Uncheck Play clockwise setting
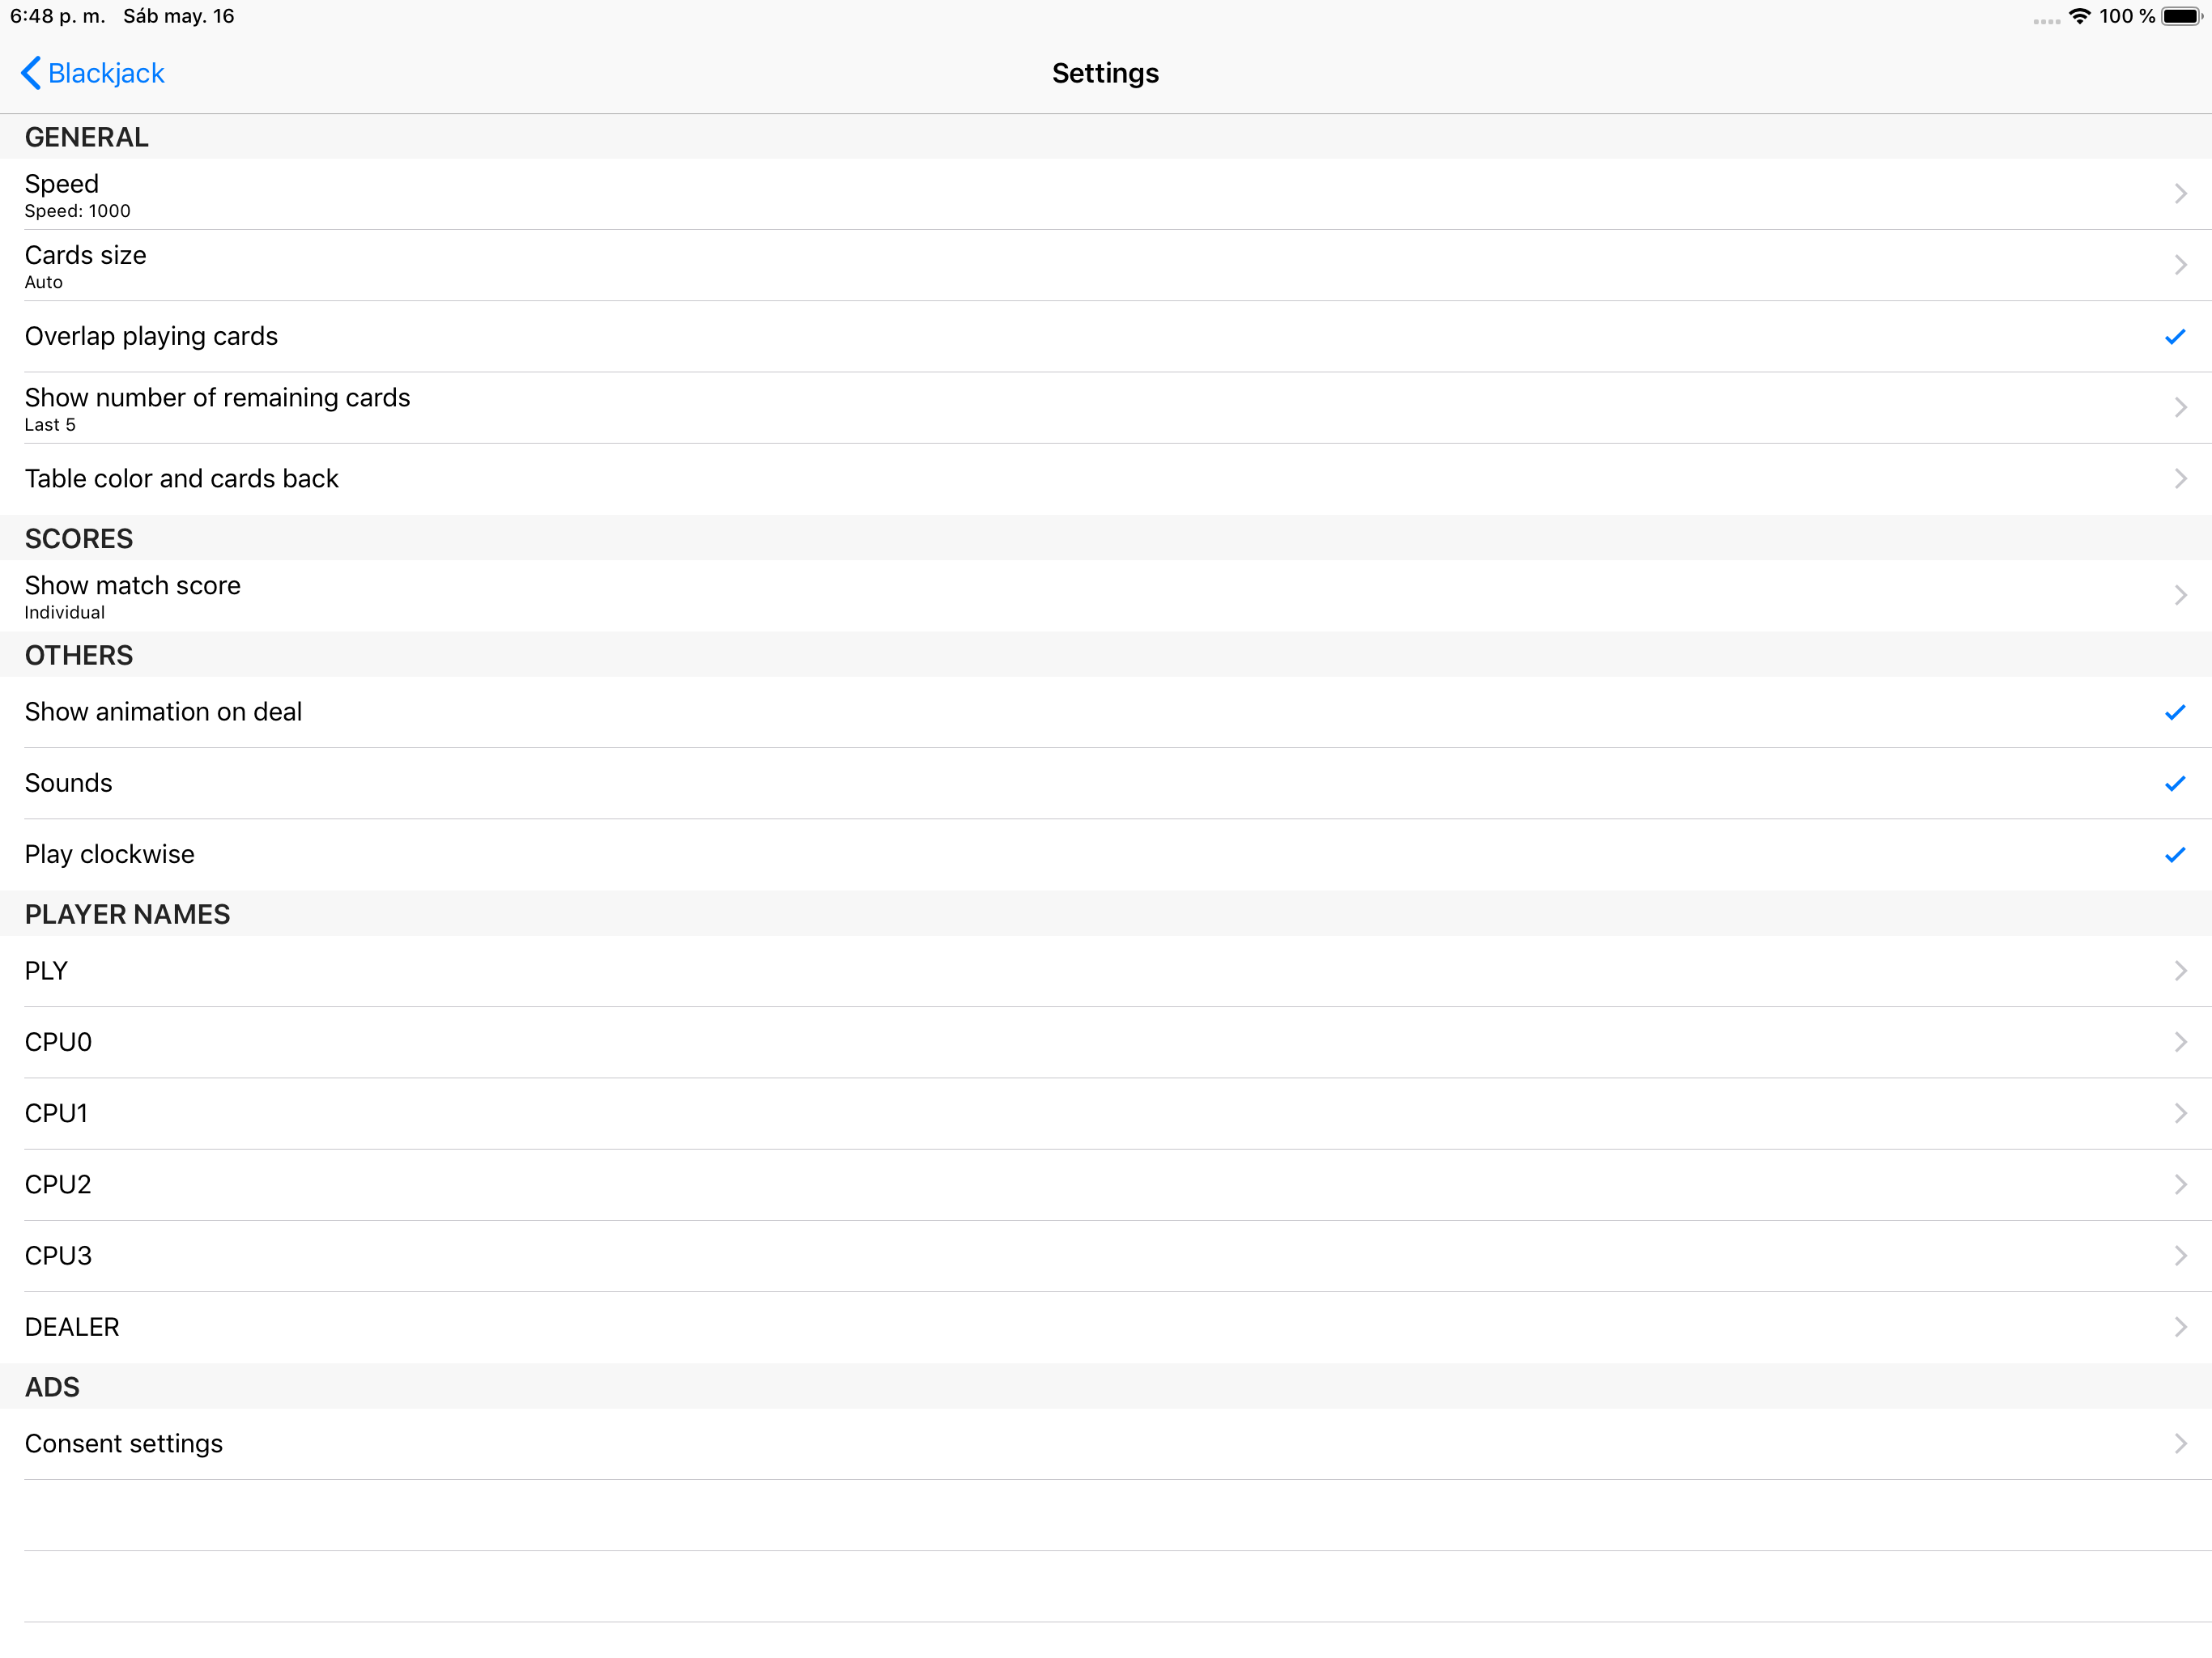Screen dimensions: 2212x1658 [x=2174, y=855]
